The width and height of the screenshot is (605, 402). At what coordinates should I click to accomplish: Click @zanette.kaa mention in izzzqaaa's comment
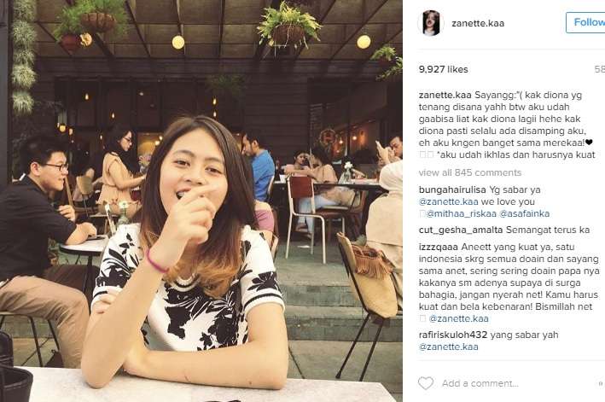459,318
